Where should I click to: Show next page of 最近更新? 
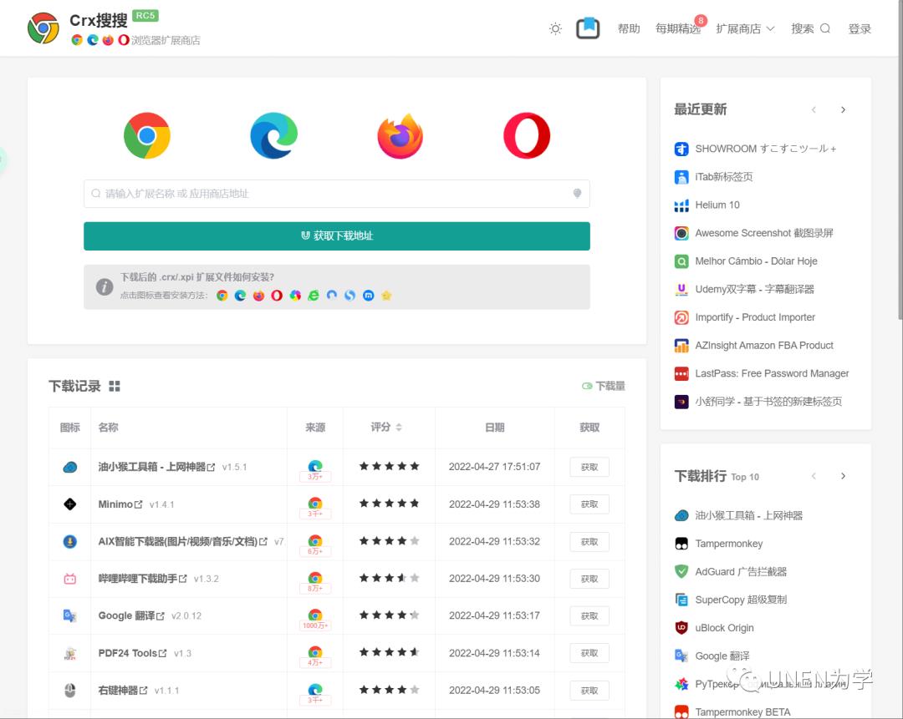pyautogui.click(x=843, y=110)
